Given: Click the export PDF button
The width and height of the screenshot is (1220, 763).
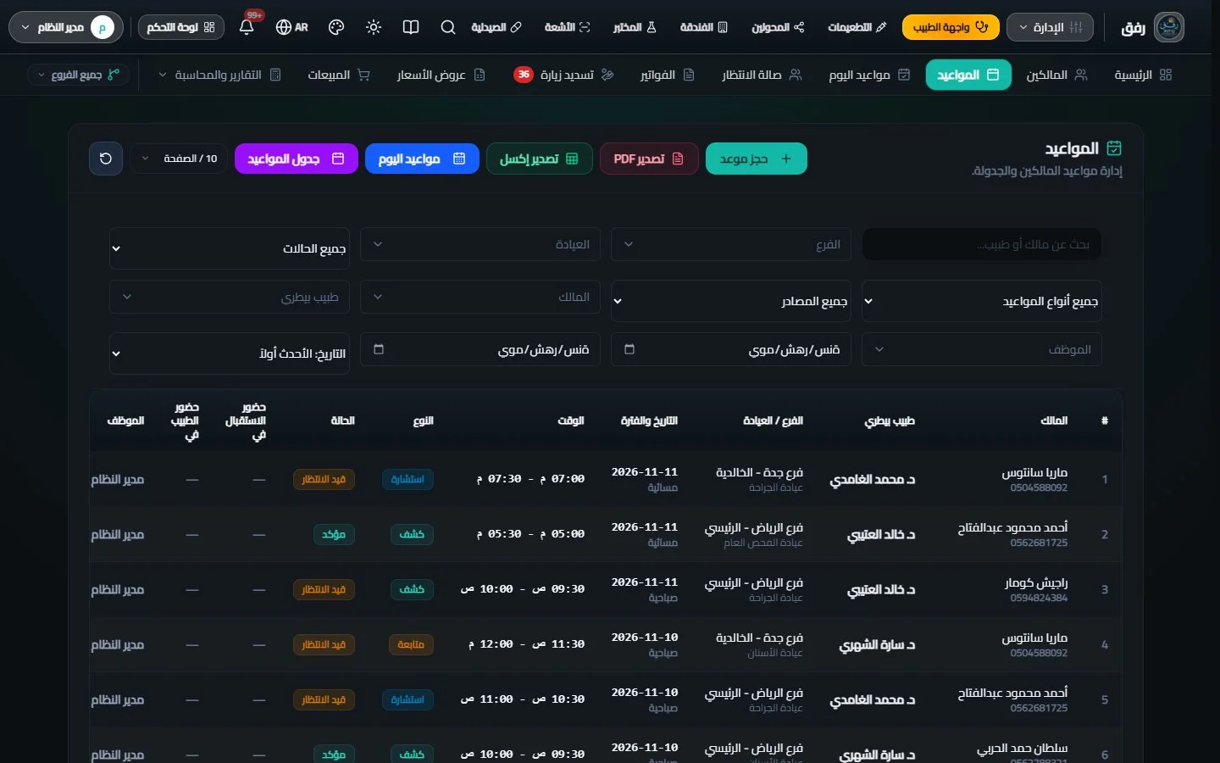Looking at the screenshot, I should point(649,159).
